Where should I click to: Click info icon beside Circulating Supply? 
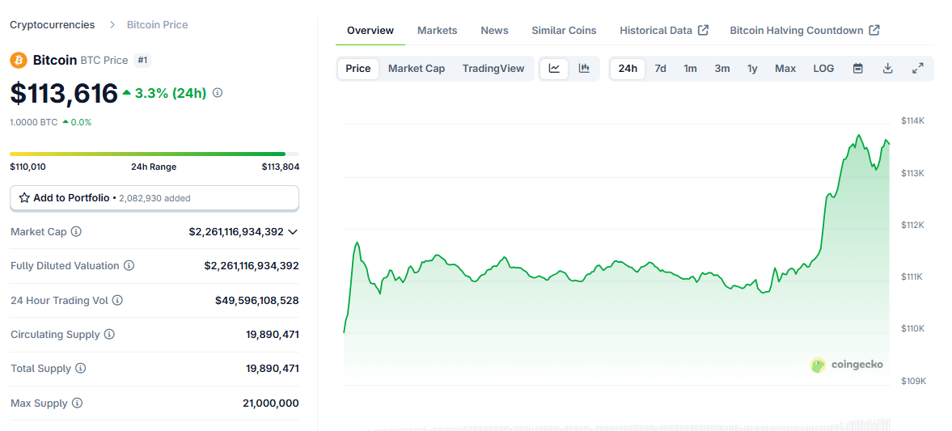pos(109,335)
